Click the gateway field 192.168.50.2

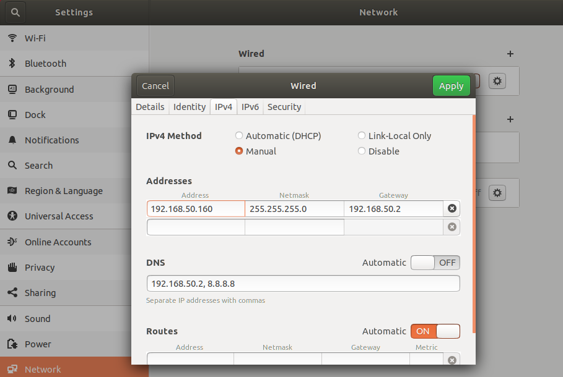tap(393, 208)
